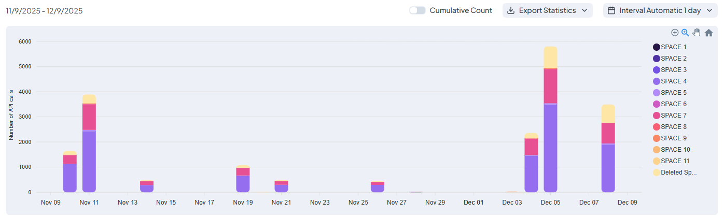Click the zoom in plus icon
Viewport: 724px width, 216px height.
[675, 33]
